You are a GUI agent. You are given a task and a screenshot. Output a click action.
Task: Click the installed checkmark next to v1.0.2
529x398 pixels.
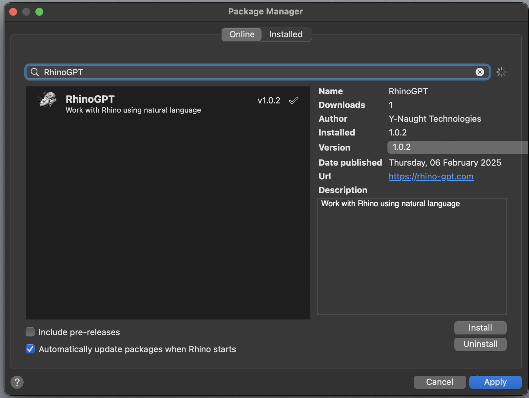point(294,100)
